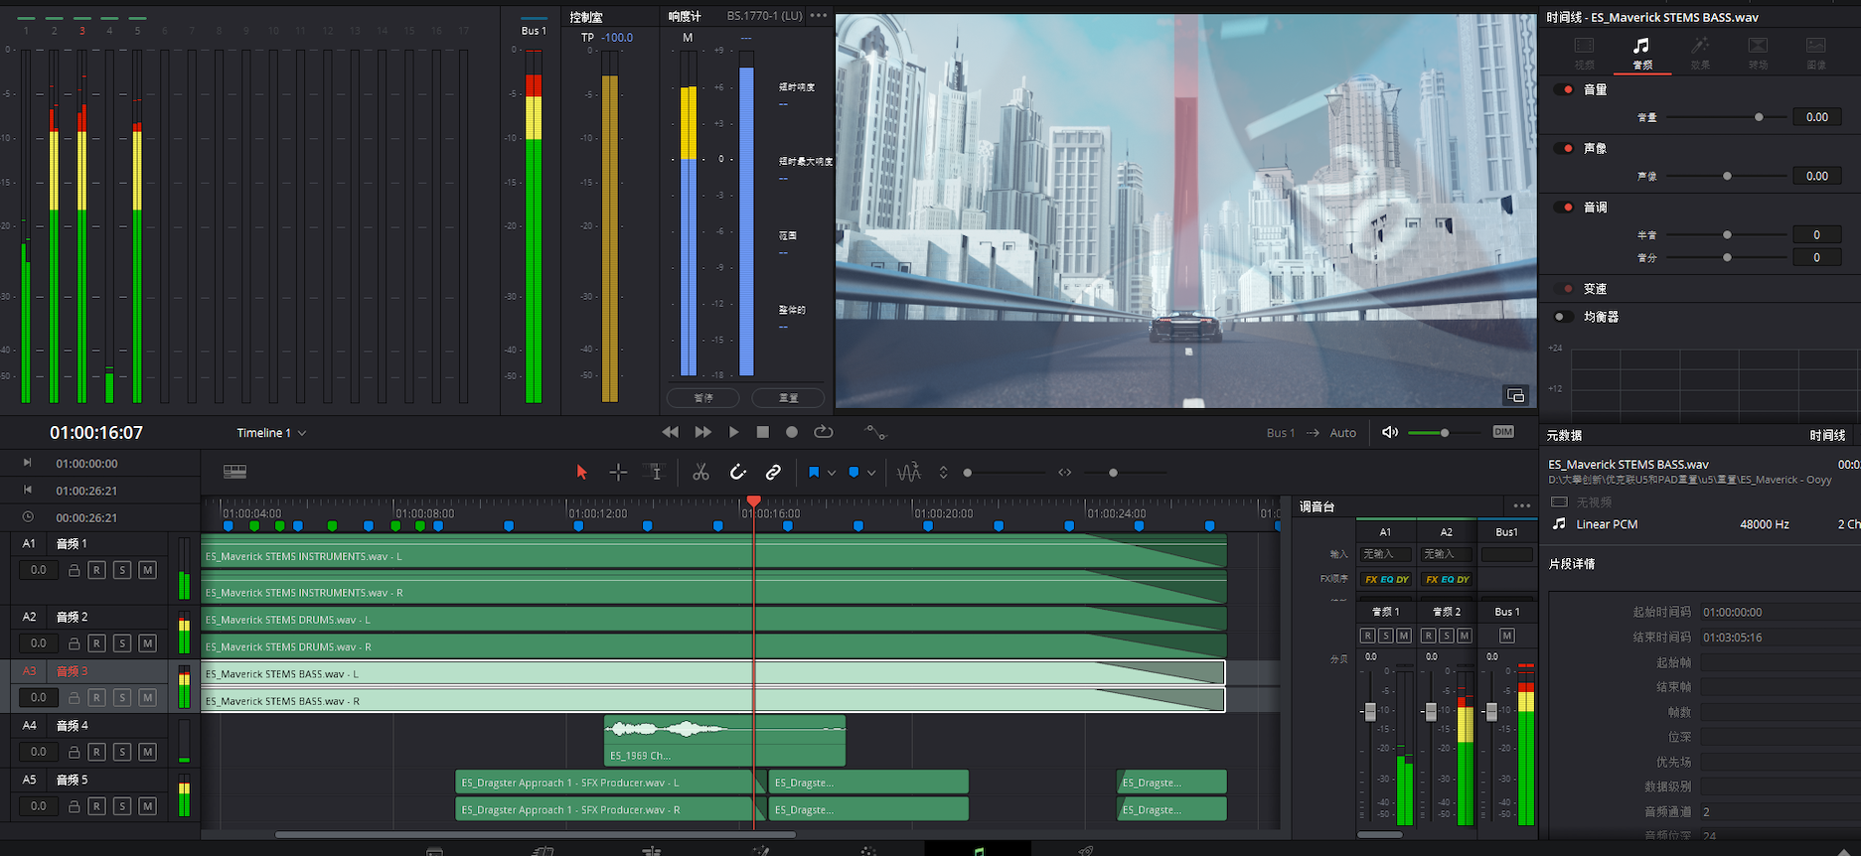The width and height of the screenshot is (1861, 856).
Task: Adjust the monitor volume slider
Action: click(x=1445, y=433)
